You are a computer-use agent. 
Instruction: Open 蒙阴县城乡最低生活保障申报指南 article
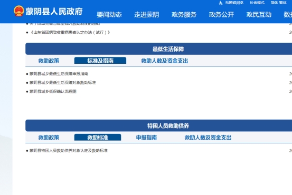[59, 74]
